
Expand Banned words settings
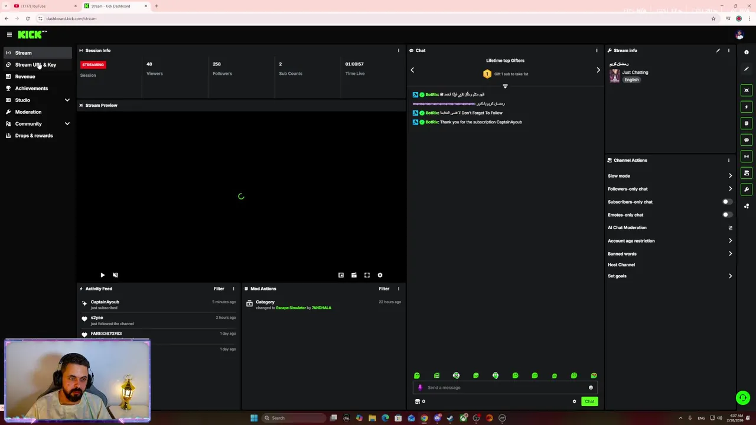pos(730,254)
